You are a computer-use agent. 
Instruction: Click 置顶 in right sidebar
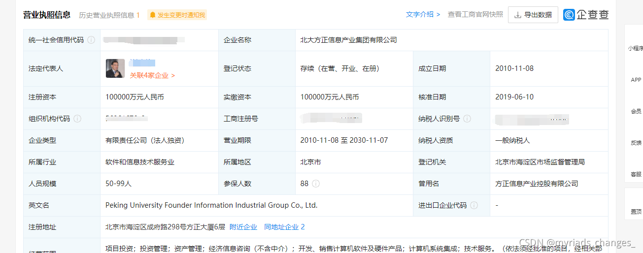pyautogui.click(x=636, y=212)
